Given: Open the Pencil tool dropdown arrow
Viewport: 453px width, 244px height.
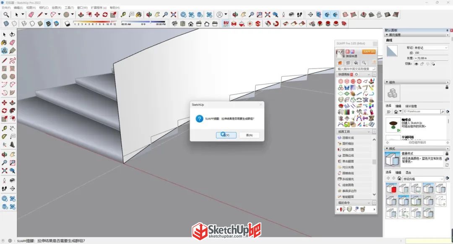Looking at the screenshot, I should pyautogui.click(x=46, y=14).
